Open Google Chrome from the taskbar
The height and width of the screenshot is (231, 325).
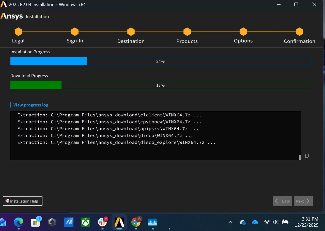[x=136, y=222]
